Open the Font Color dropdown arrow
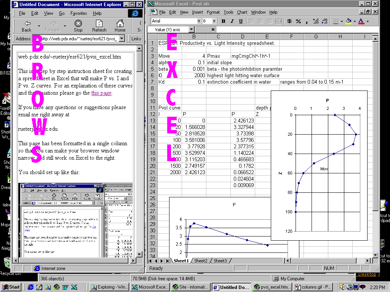Viewport: 390px width, 292px height. tap(368, 21)
